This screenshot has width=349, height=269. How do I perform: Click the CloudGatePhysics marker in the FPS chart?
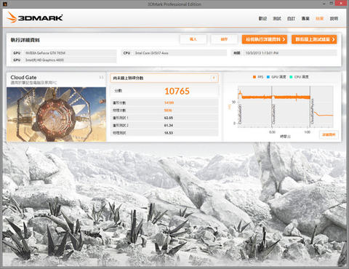(312, 111)
